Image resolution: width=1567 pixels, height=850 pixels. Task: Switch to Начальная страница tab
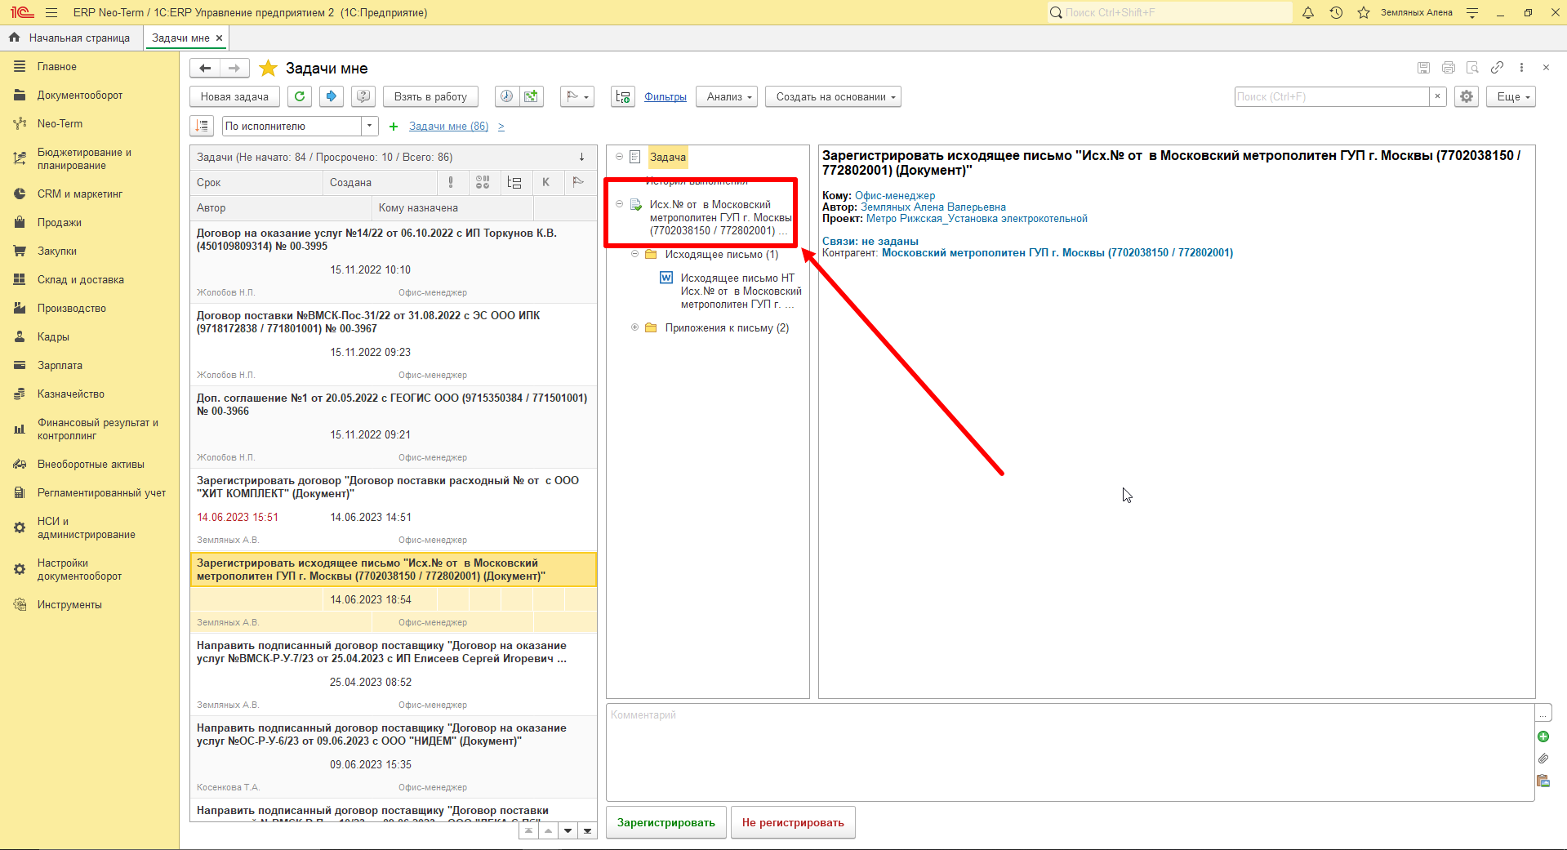tap(70, 38)
